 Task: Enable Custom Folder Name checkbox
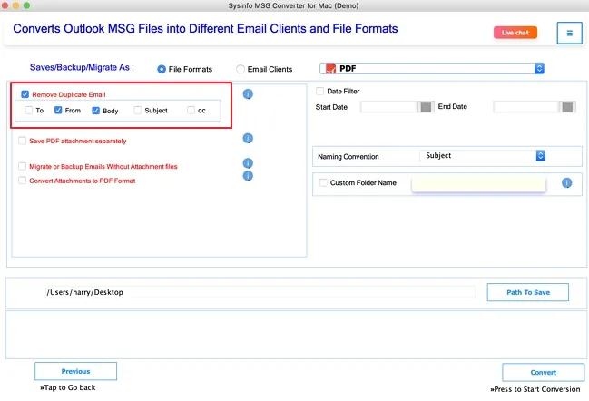tap(323, 183)
